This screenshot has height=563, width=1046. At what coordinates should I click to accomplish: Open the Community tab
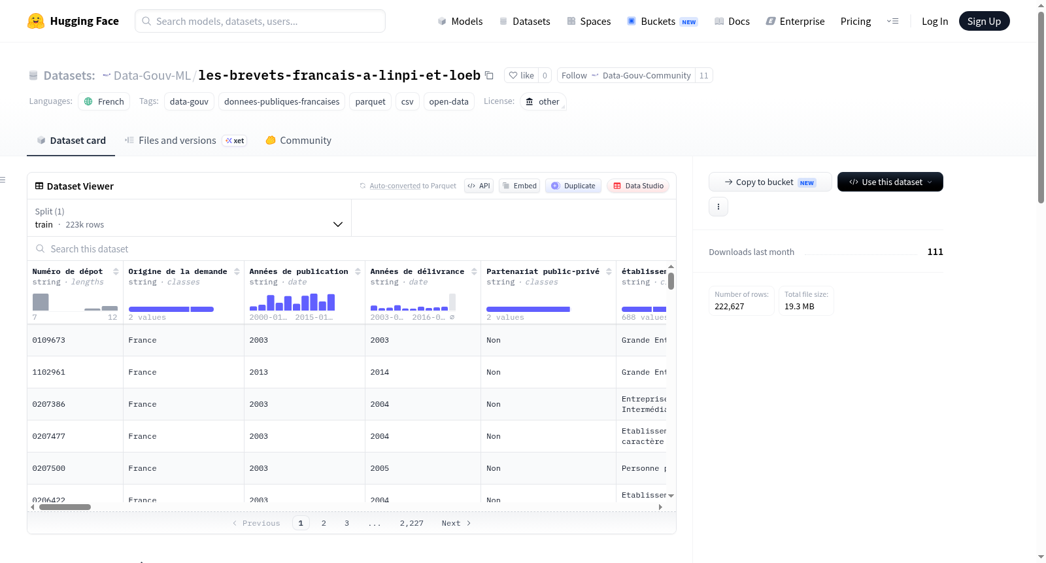tap(298, 141)
